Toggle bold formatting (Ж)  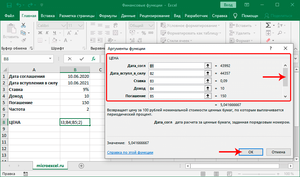pyautogui.click(x=40, y=33)
